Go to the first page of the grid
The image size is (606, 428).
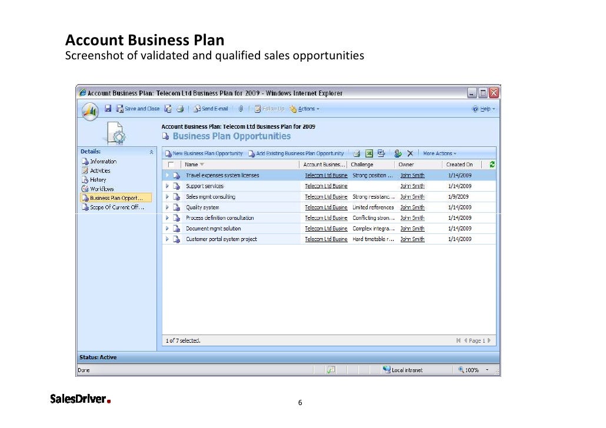coord(458,340)
